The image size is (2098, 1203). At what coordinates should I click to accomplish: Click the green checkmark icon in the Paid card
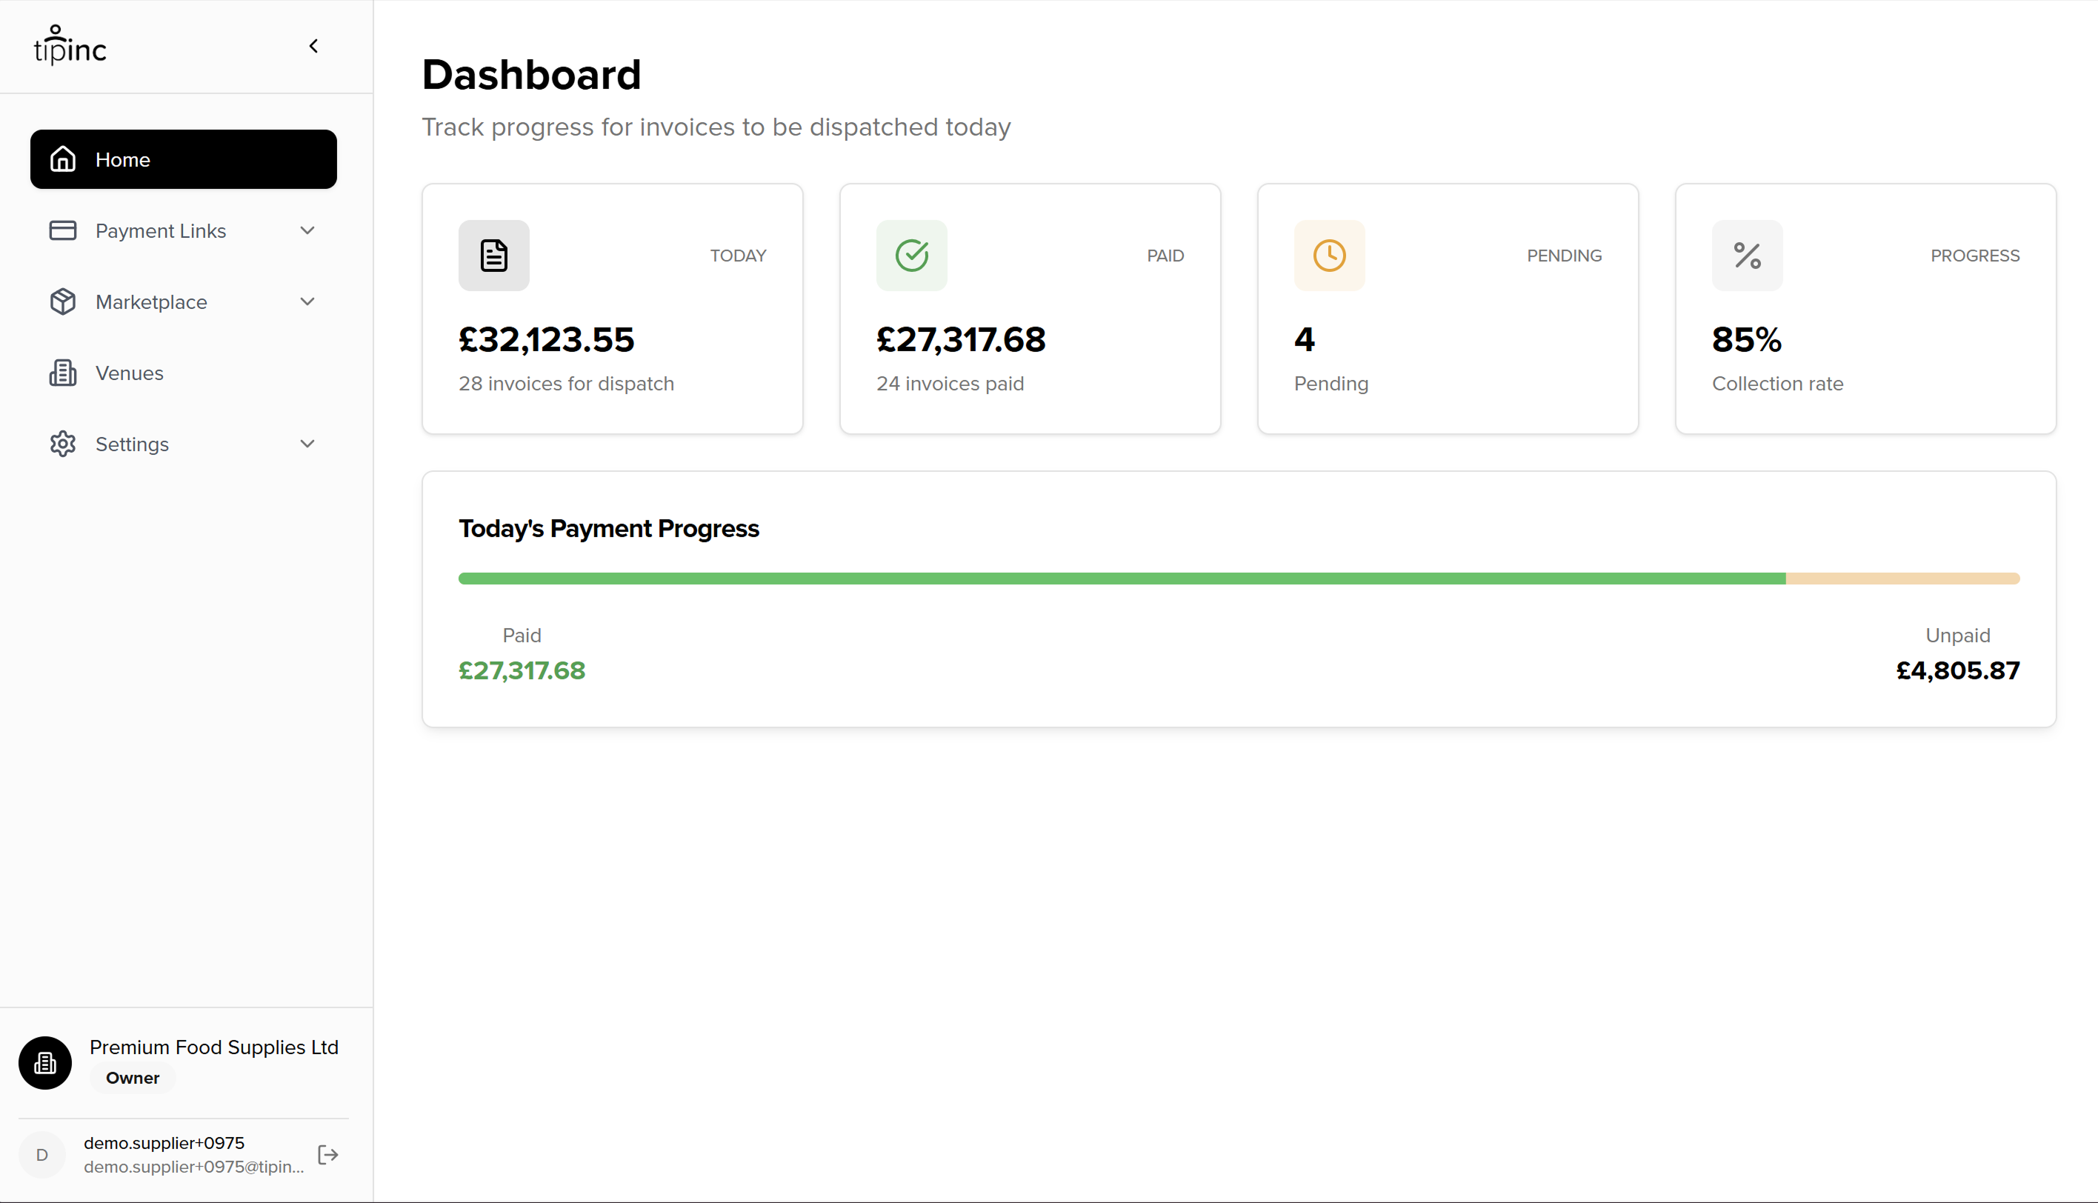pyautogui.click(x=911, y=256)
